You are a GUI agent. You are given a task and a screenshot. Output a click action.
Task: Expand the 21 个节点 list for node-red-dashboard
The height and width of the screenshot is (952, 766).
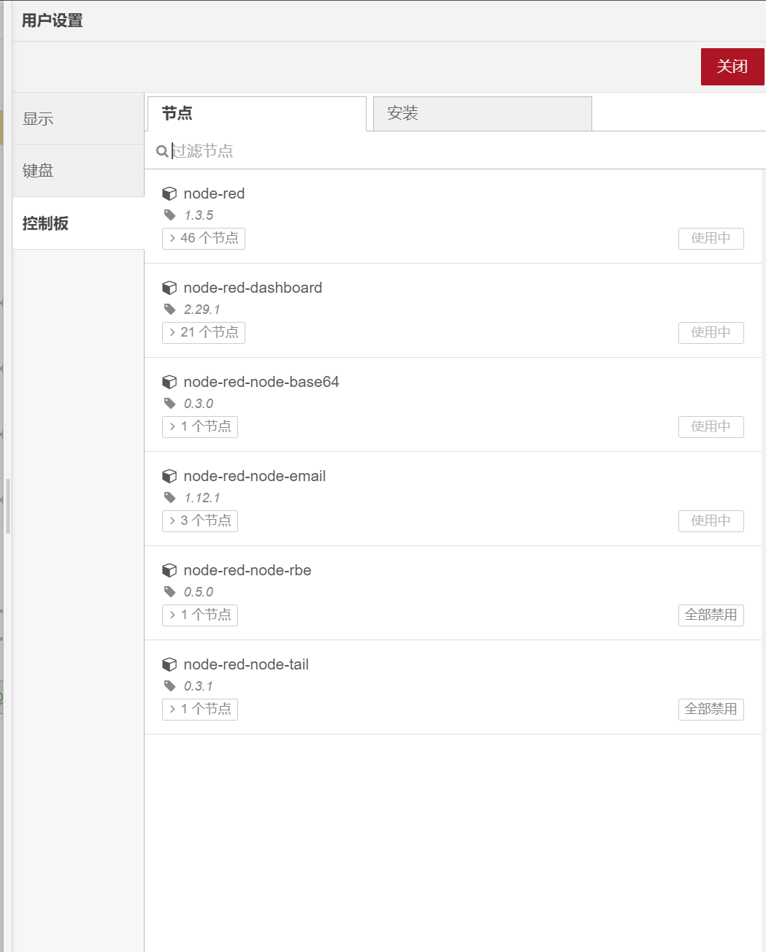204,332
